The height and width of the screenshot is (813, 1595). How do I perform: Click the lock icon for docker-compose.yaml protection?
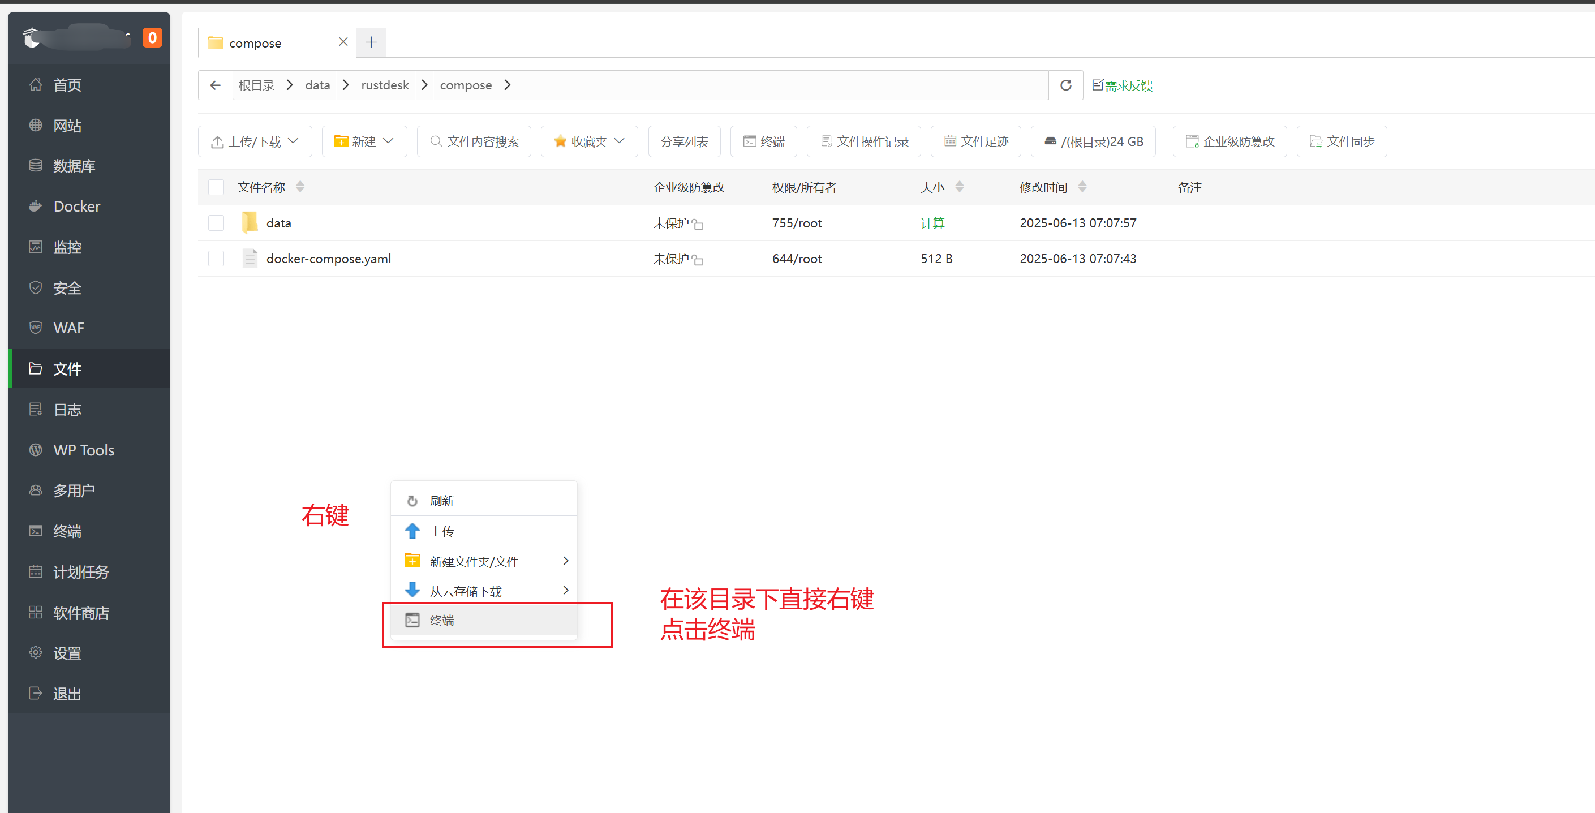pos(698,260)
